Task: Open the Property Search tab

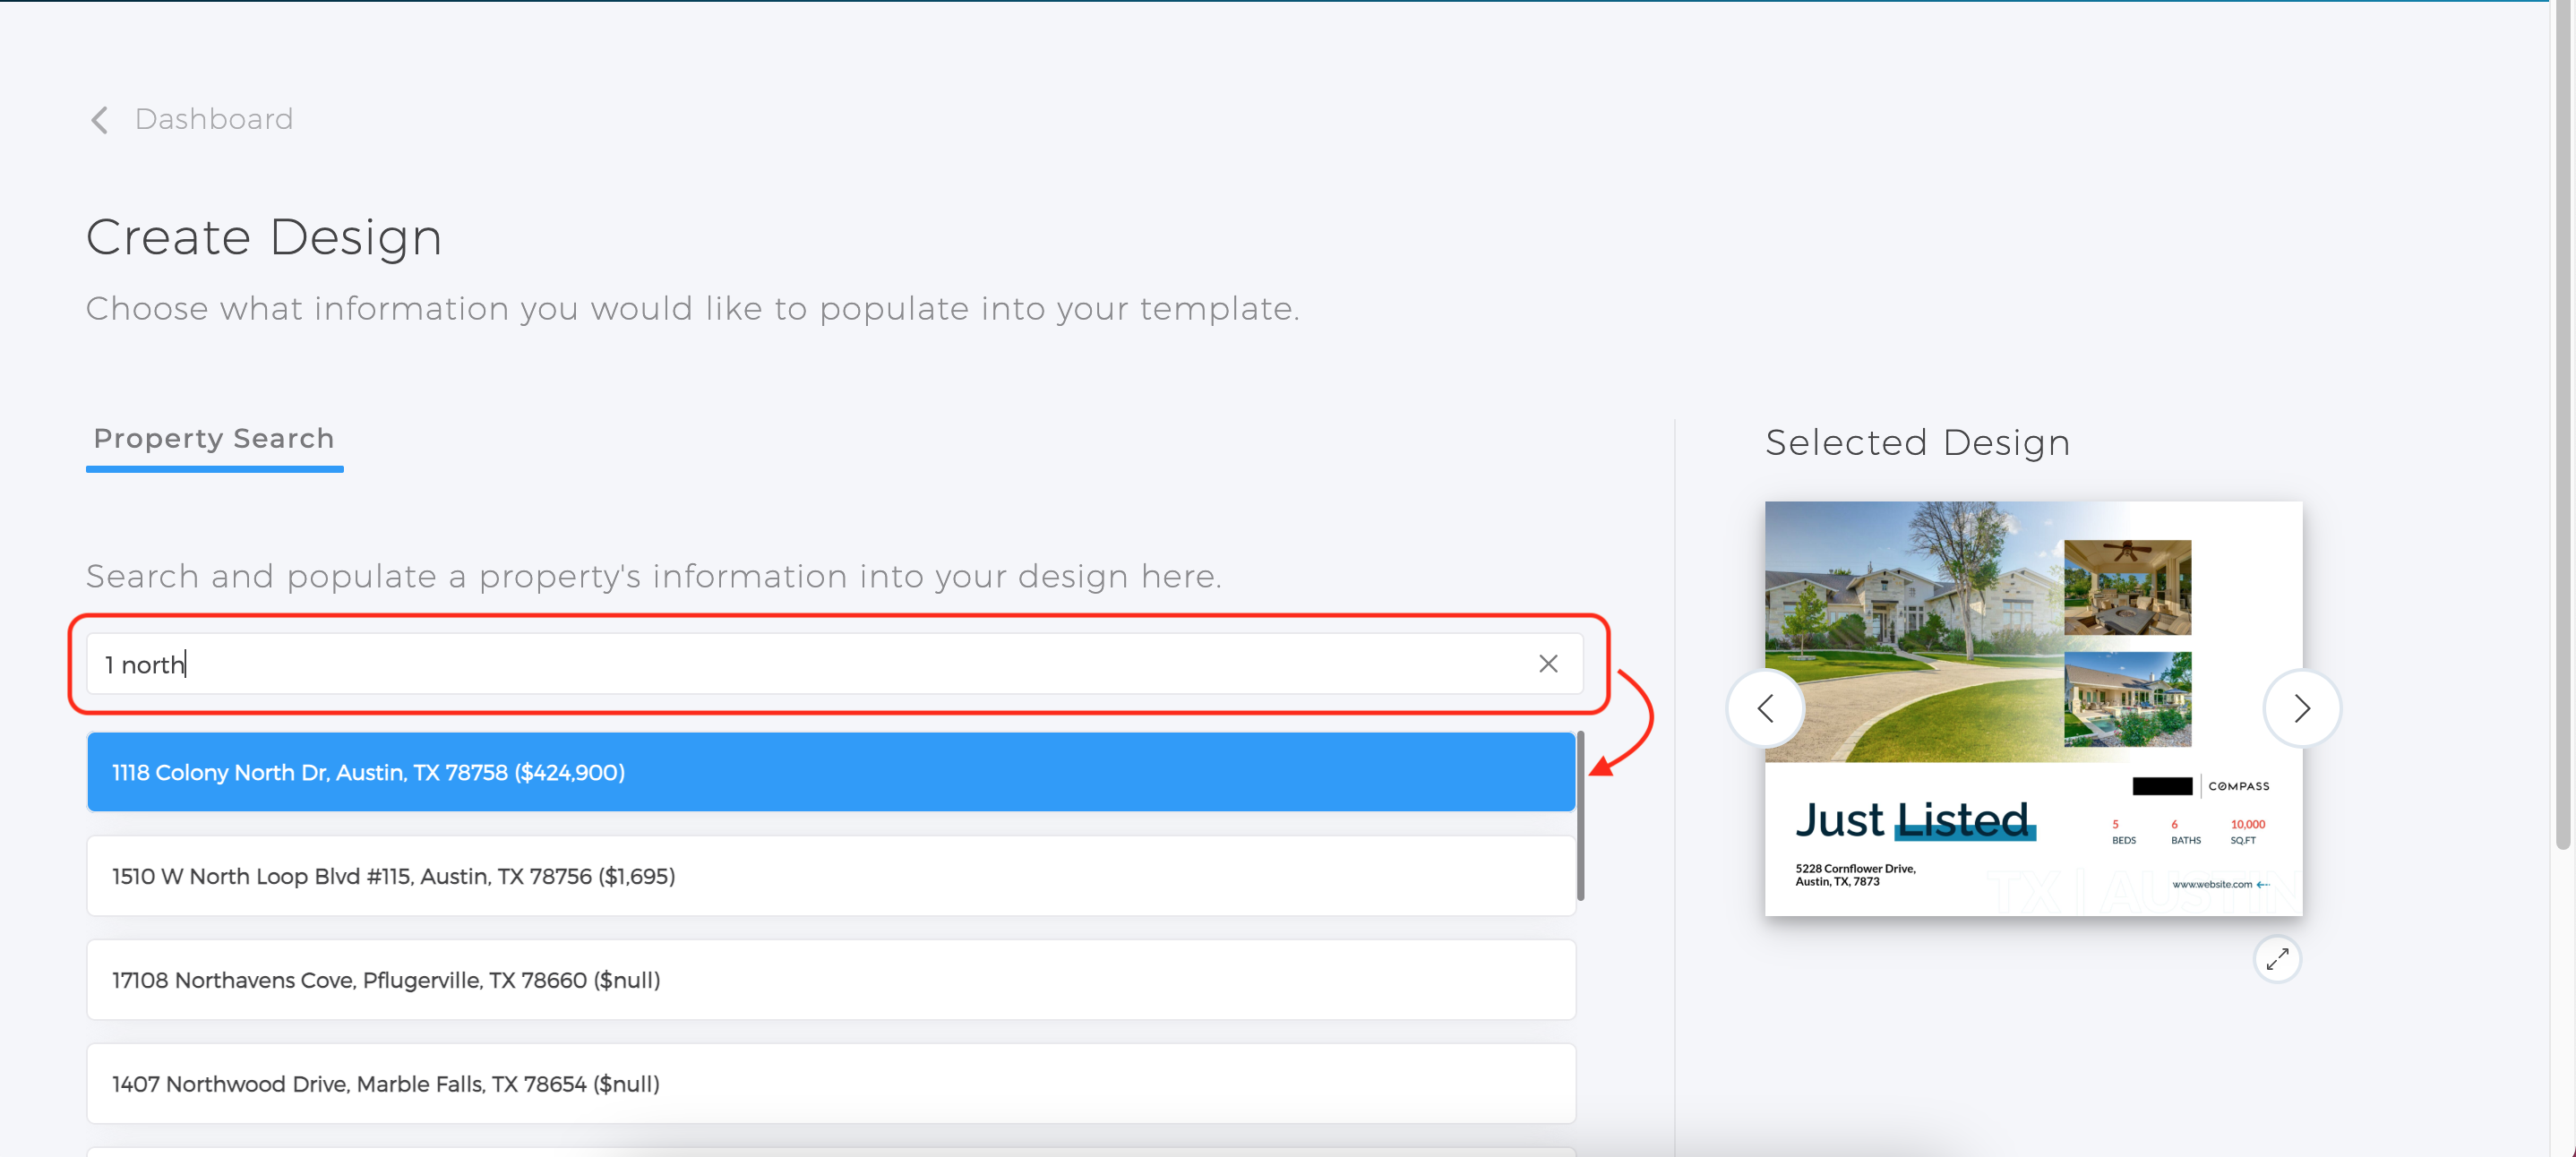Action: coord(214,439)
